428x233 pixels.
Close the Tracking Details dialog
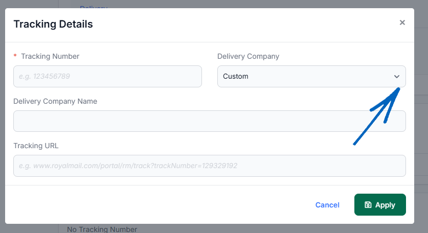tap(402, 22)
